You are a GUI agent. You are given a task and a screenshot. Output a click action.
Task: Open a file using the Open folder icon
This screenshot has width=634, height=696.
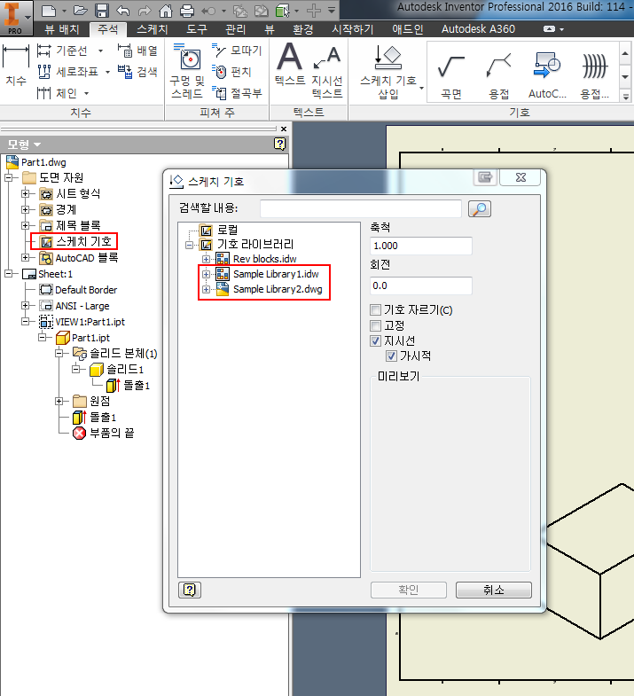(x=81, y=11)
